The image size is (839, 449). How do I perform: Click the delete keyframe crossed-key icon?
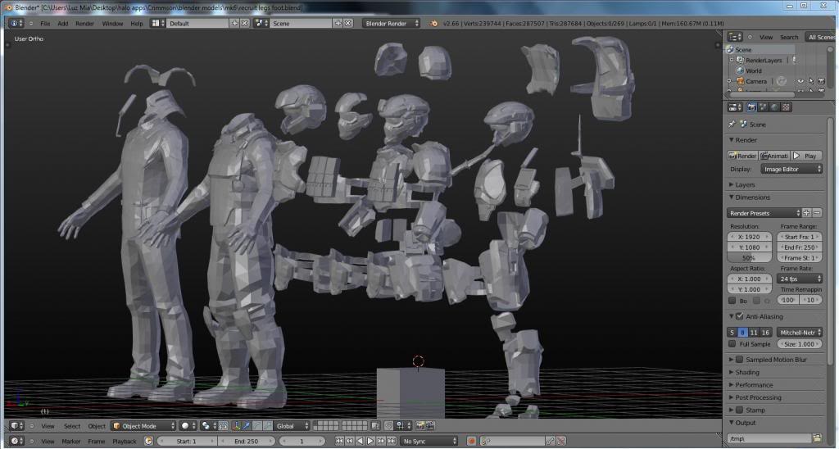pyautogui.click(x=560, y=442)
